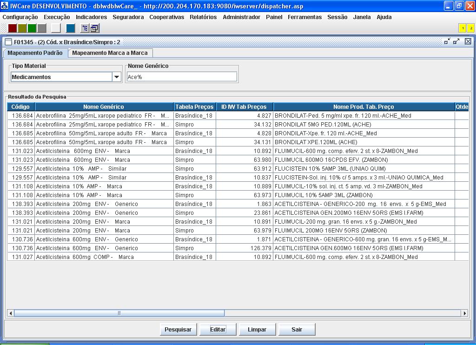This screenshot has height=345, width=476.
Task: Open the Administrador menu
Action: point(241,17)
